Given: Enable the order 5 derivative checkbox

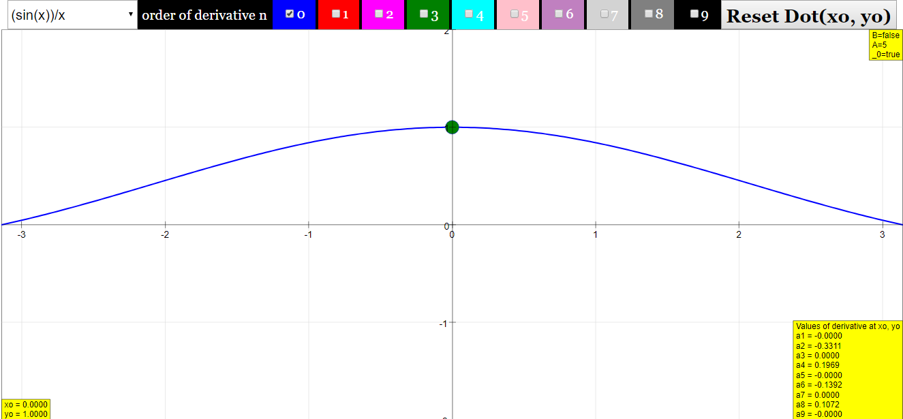Looking at the screenshot, I should [515, 14].
